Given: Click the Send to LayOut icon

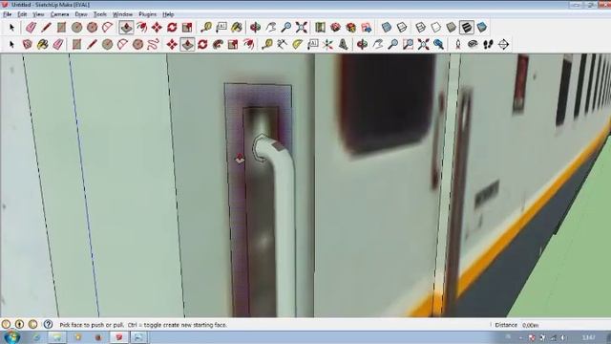Looking at the screenshot, I should point(367,28).
